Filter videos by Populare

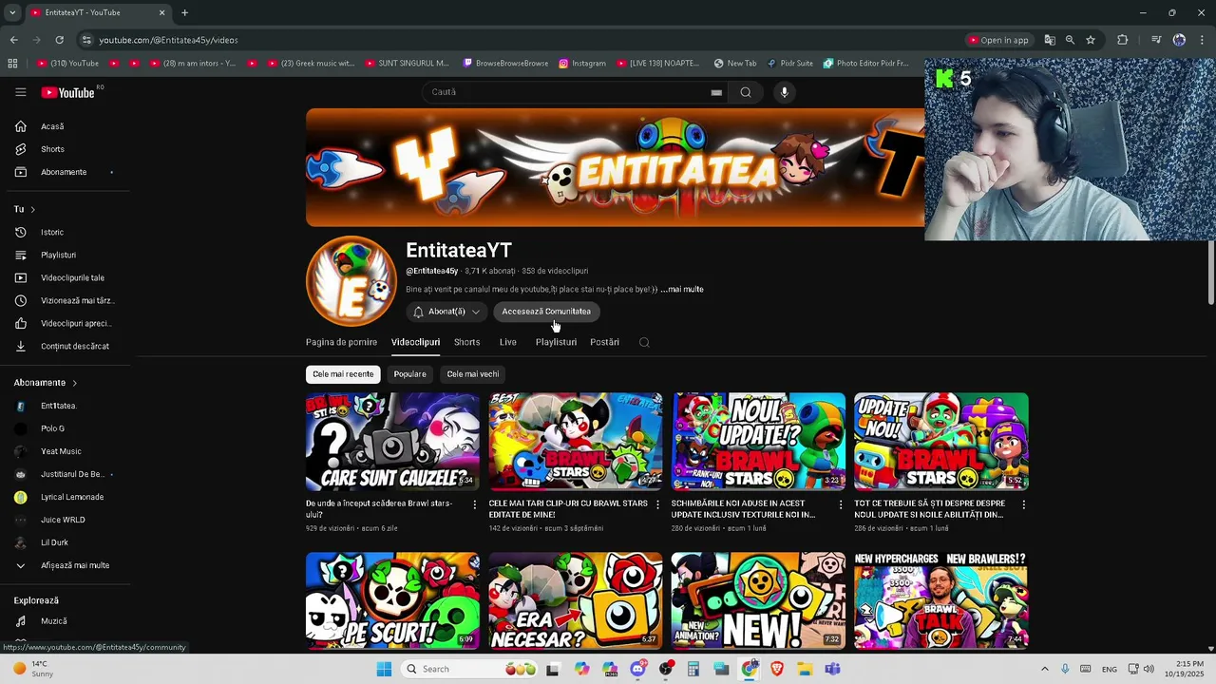tap(410, 374)
